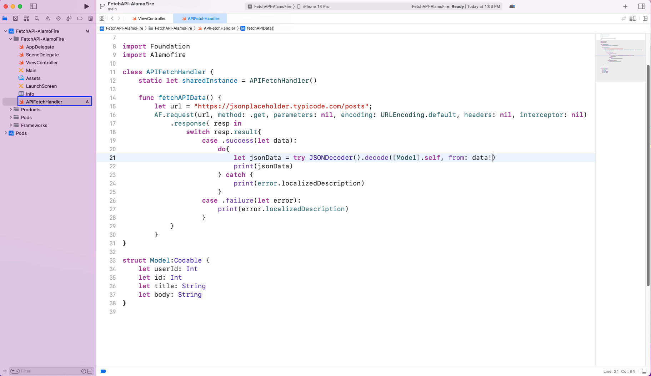Click the code review arrows icon

pyautogui.click(x=624, y=19)
